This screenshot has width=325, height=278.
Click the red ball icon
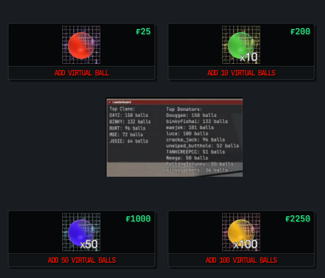81,45
